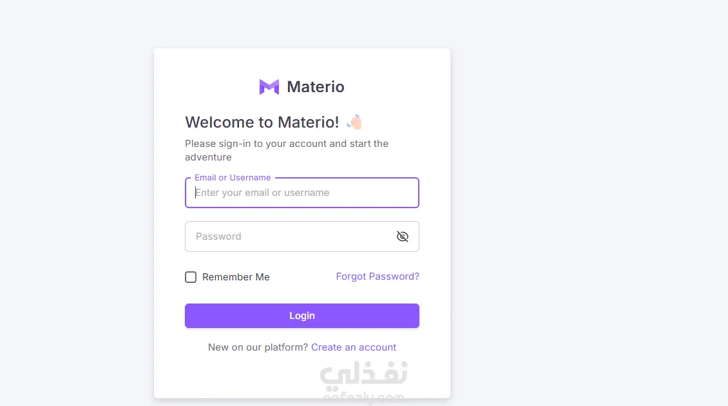Open Create an account signup link

354,347
